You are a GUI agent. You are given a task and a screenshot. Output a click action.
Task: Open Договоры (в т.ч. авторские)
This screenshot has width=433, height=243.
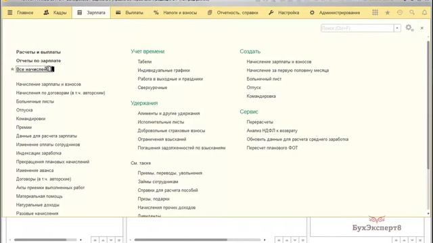[43, 179]
